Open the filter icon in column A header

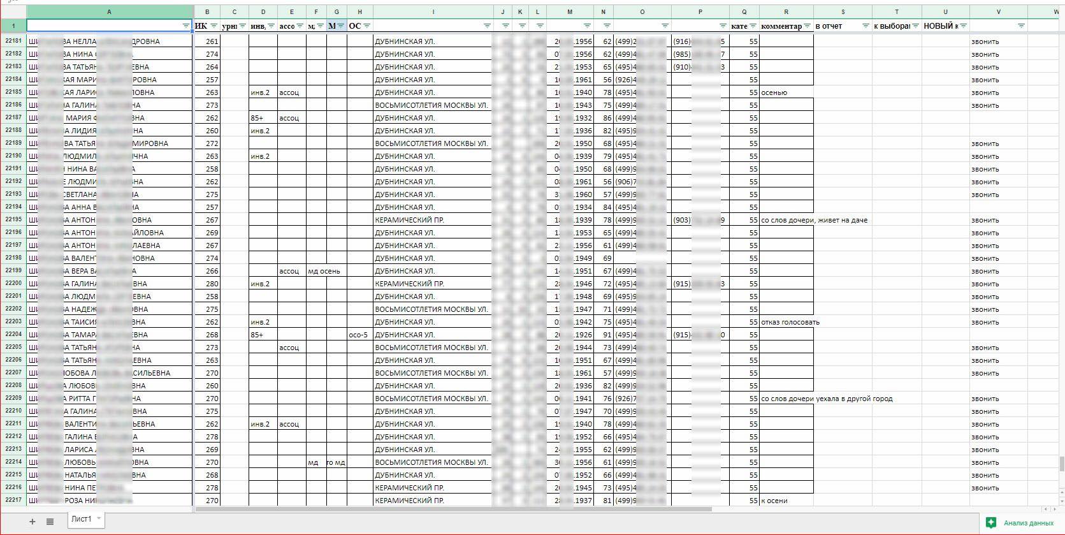click(x=185, y=26)
